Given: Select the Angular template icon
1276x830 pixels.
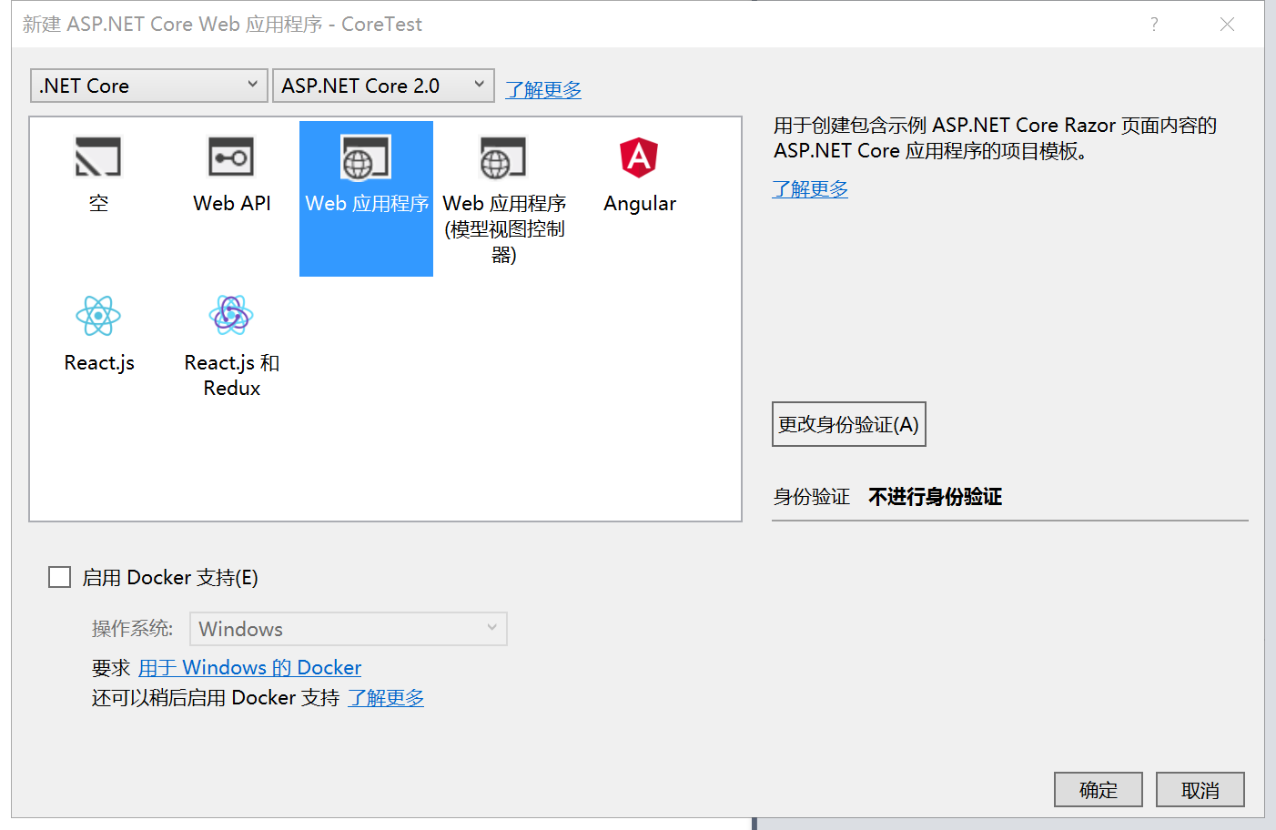Looking at the screenshot, I should click(x=639, y=157).
